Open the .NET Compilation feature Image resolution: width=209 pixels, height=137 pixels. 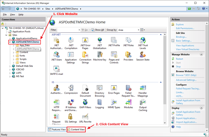point(71,43)
